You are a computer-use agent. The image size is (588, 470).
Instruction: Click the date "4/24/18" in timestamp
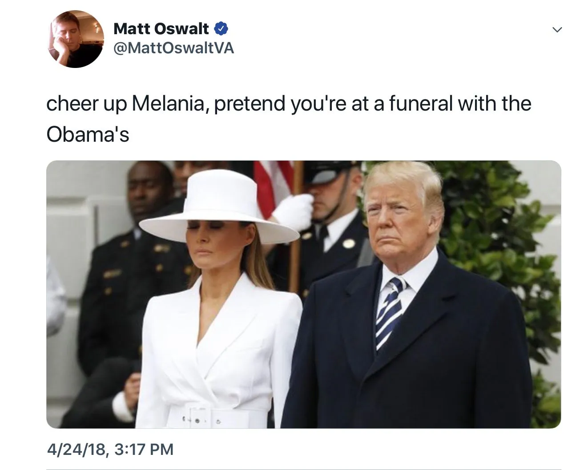click(x=77, y=449)
